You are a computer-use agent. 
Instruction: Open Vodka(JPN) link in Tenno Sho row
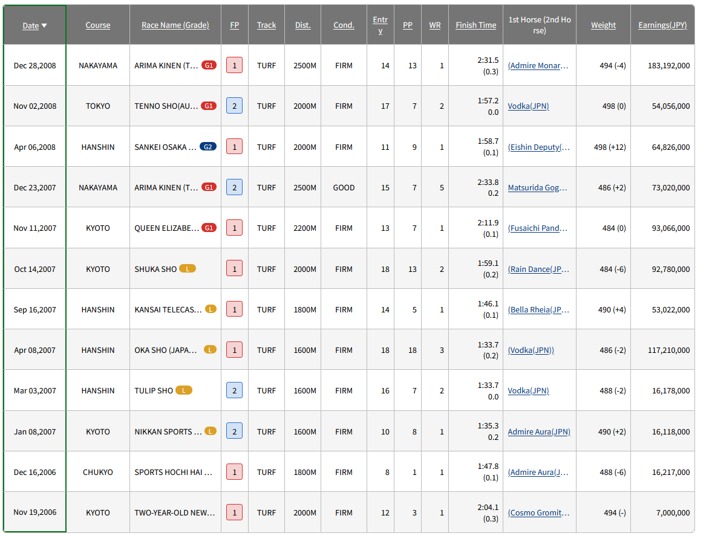point(528,106)
